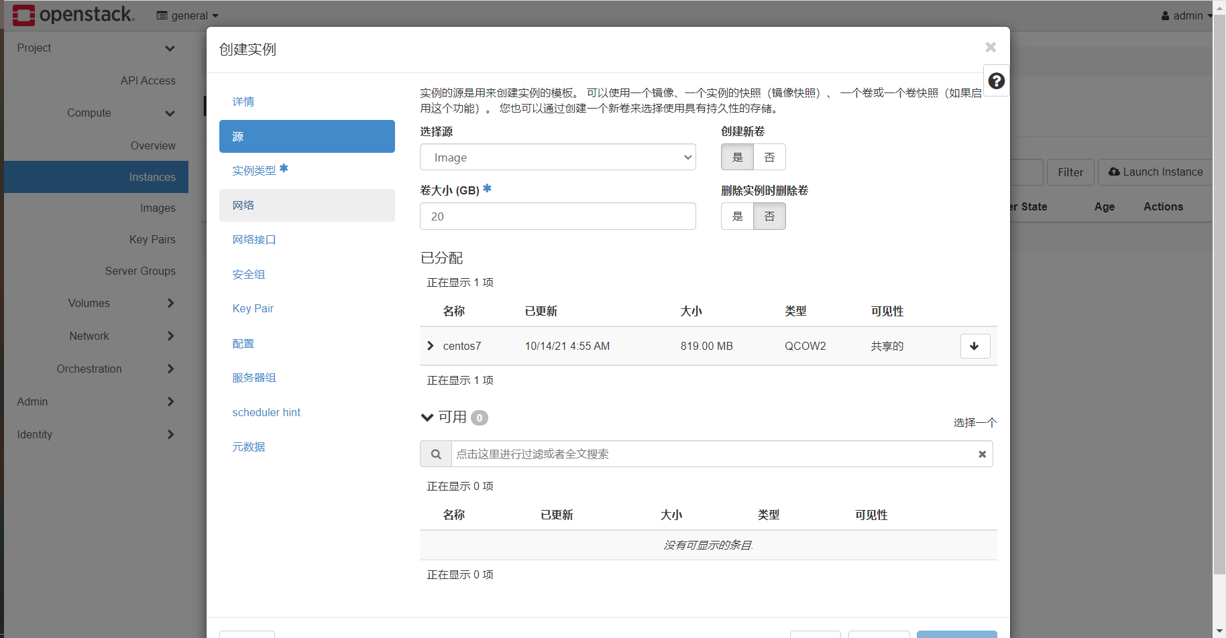Click the cloud Launch Instance button
Screen dimensions: 1226x638
click(x=1156, y=172)
